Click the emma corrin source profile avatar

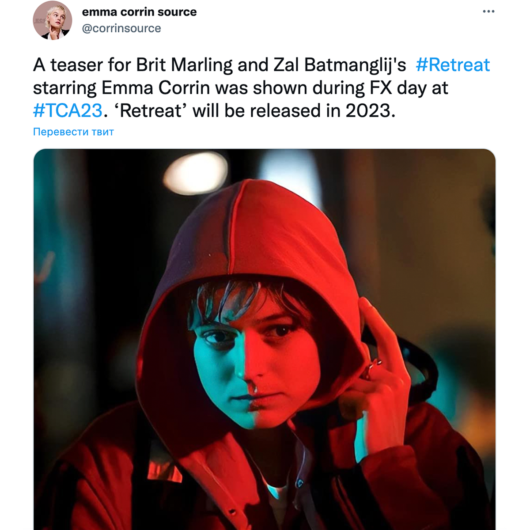click(53, 20)
